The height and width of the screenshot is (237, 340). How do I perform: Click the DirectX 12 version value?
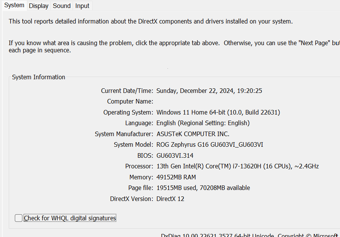coord(170,199)
